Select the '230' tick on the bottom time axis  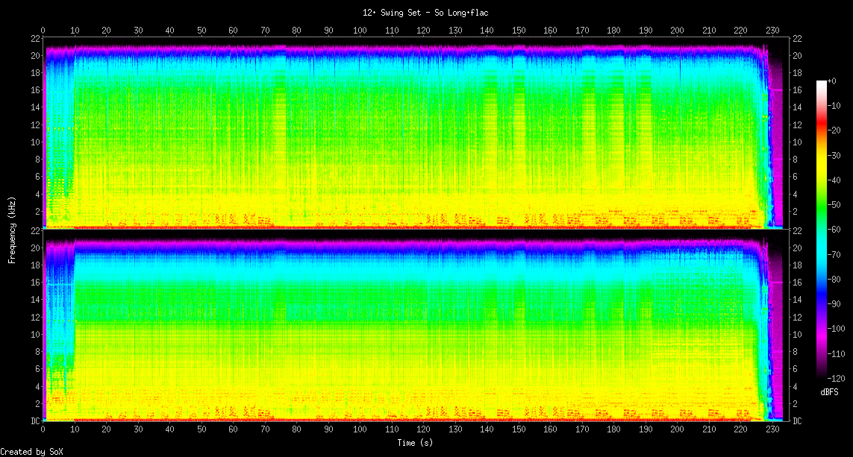(772, 431)
